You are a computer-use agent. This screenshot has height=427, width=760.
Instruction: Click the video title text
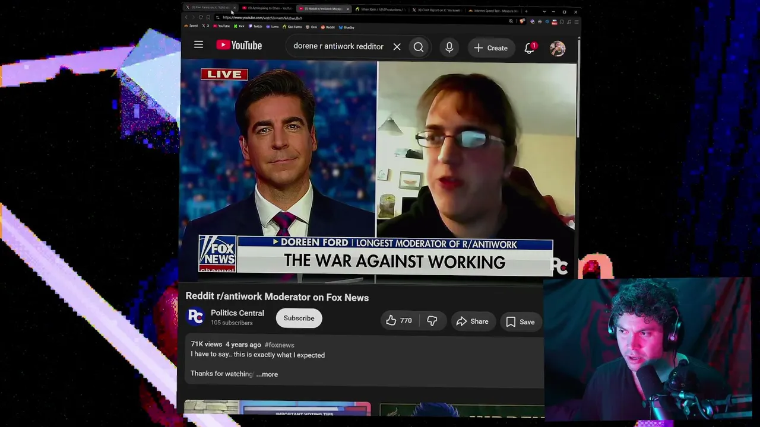point(277,297)
